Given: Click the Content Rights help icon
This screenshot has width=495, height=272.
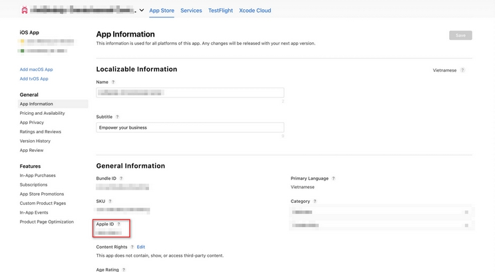Looking at the screenshot, I should coord(132,247).
